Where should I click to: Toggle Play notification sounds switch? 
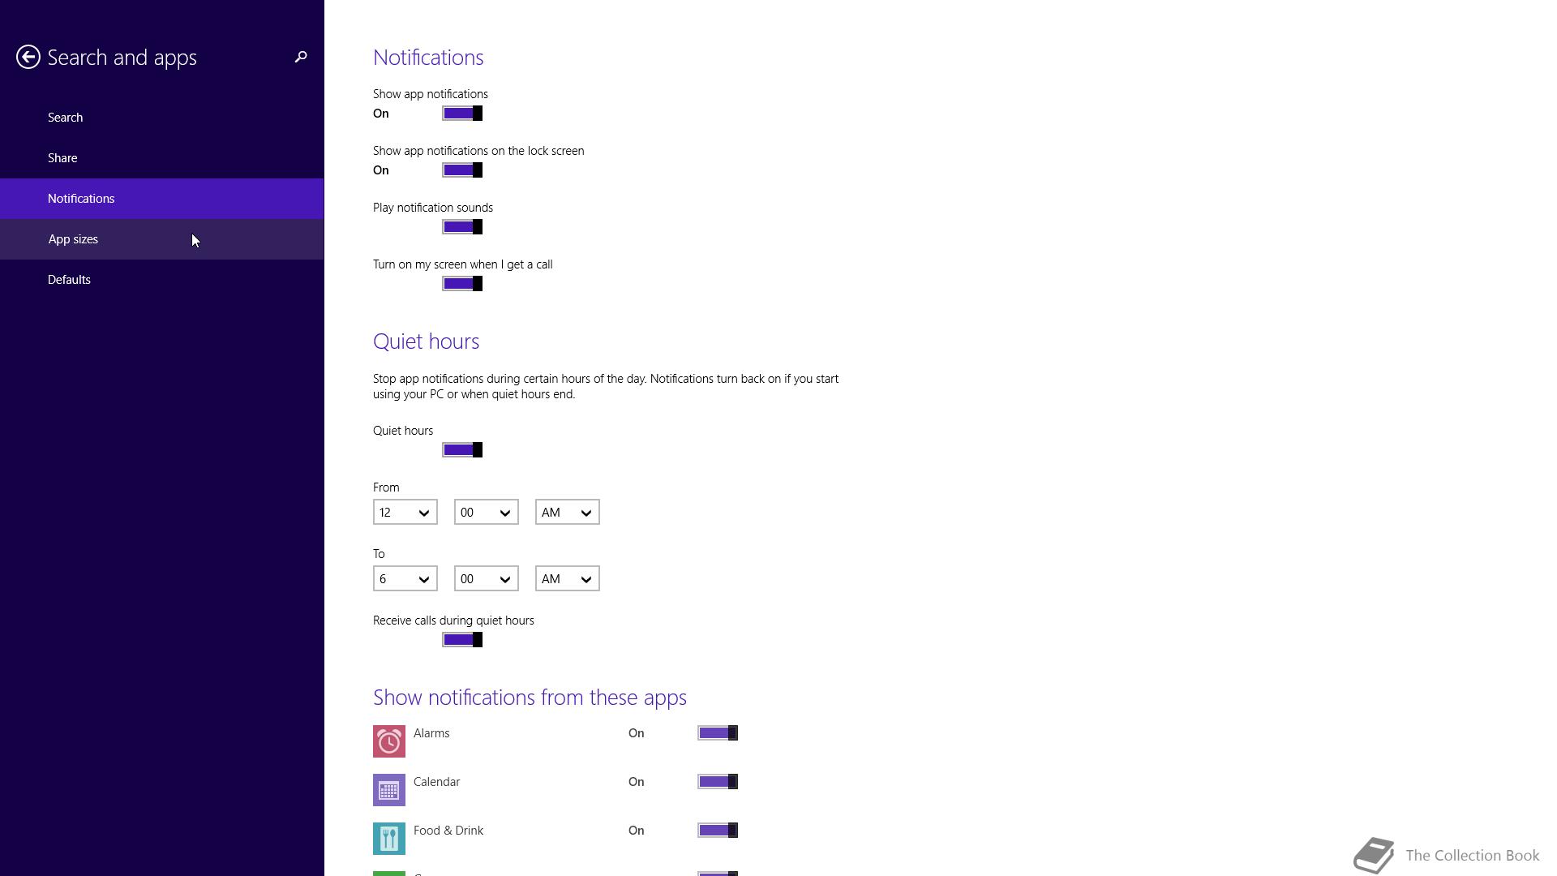pyautogui.click(x=462, y=227)
